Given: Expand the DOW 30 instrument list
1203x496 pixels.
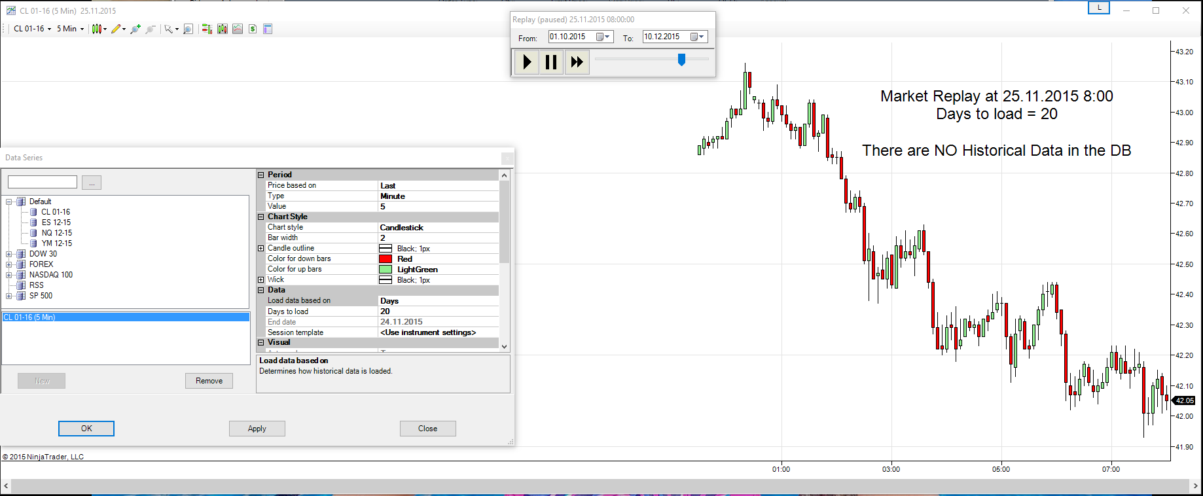Looking at the screenshot, I should pyautogui.click(x=9, y=254).
